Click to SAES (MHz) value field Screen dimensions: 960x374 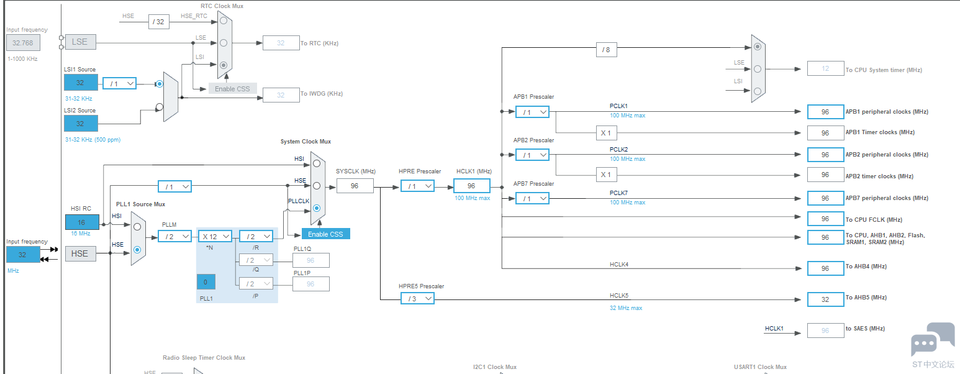pos(825,331)
